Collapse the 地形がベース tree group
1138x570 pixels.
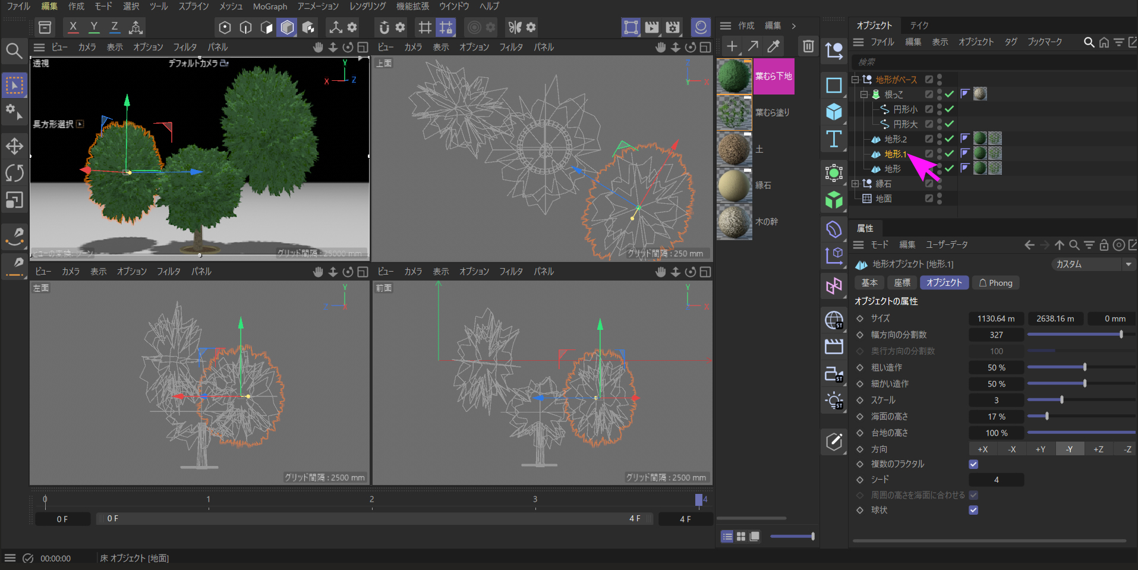click(x=855, y=80)
